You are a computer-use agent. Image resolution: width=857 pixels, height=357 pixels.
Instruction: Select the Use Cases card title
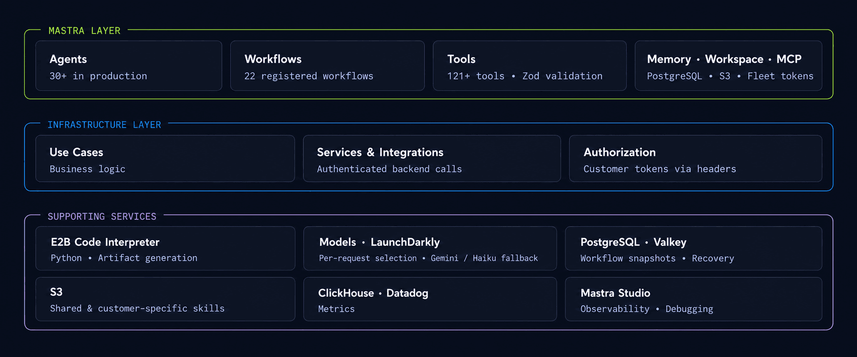76,152
